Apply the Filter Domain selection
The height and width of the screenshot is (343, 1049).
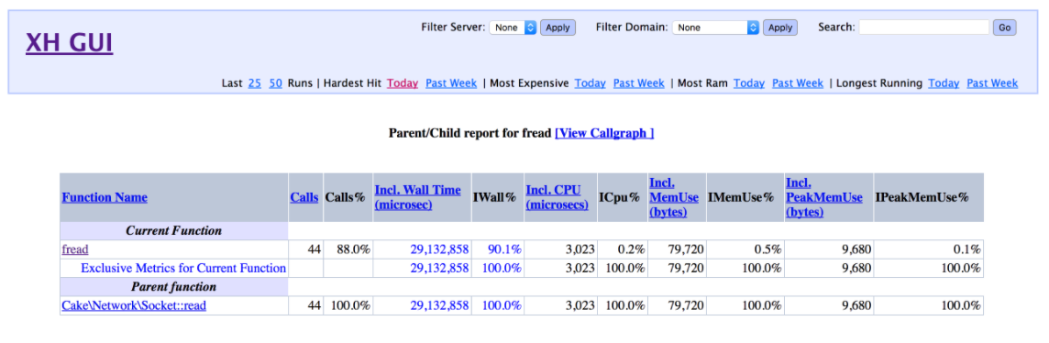click(780, 28)
